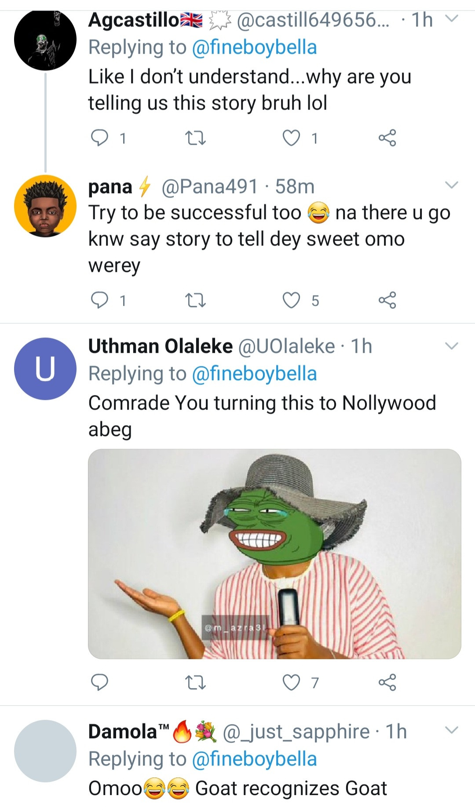
Task: Open dropdown menu on Agcastillo's tweet
Action: pyautogui.click(x=452, y=18)
